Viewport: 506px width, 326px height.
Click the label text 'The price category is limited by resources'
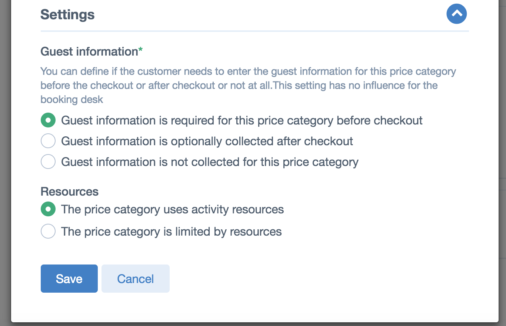pyautogui.click(x=172, y=232)
